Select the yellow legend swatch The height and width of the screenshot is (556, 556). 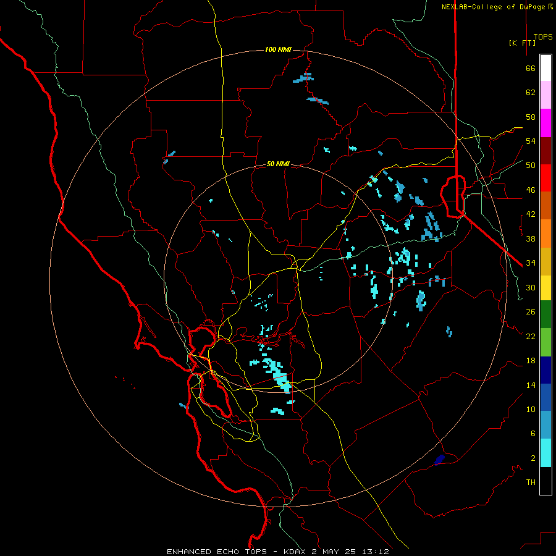(545, 288)
